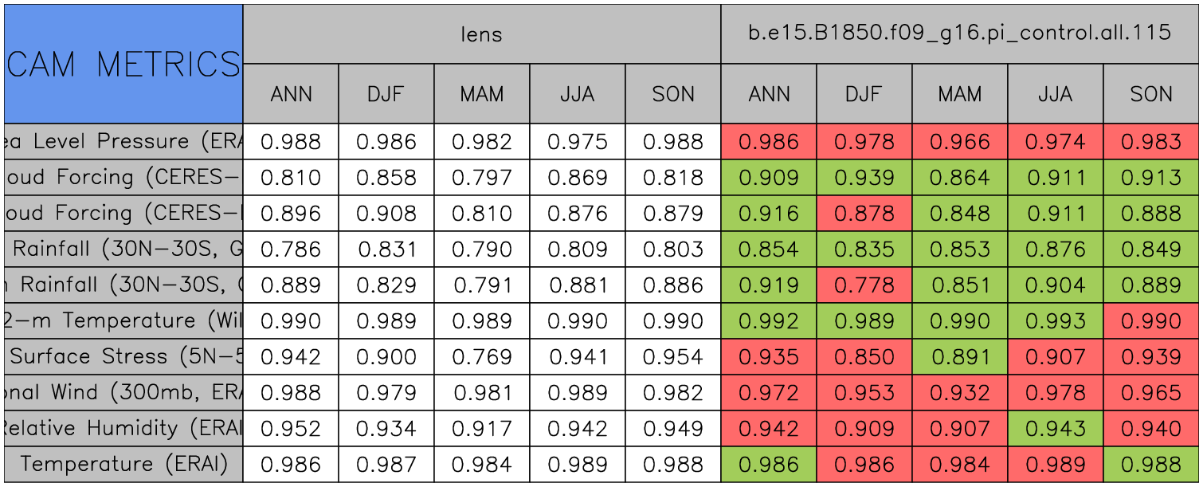Click the ANN header under lens
Screen dimensions: 1203x487
coord(291,94)
